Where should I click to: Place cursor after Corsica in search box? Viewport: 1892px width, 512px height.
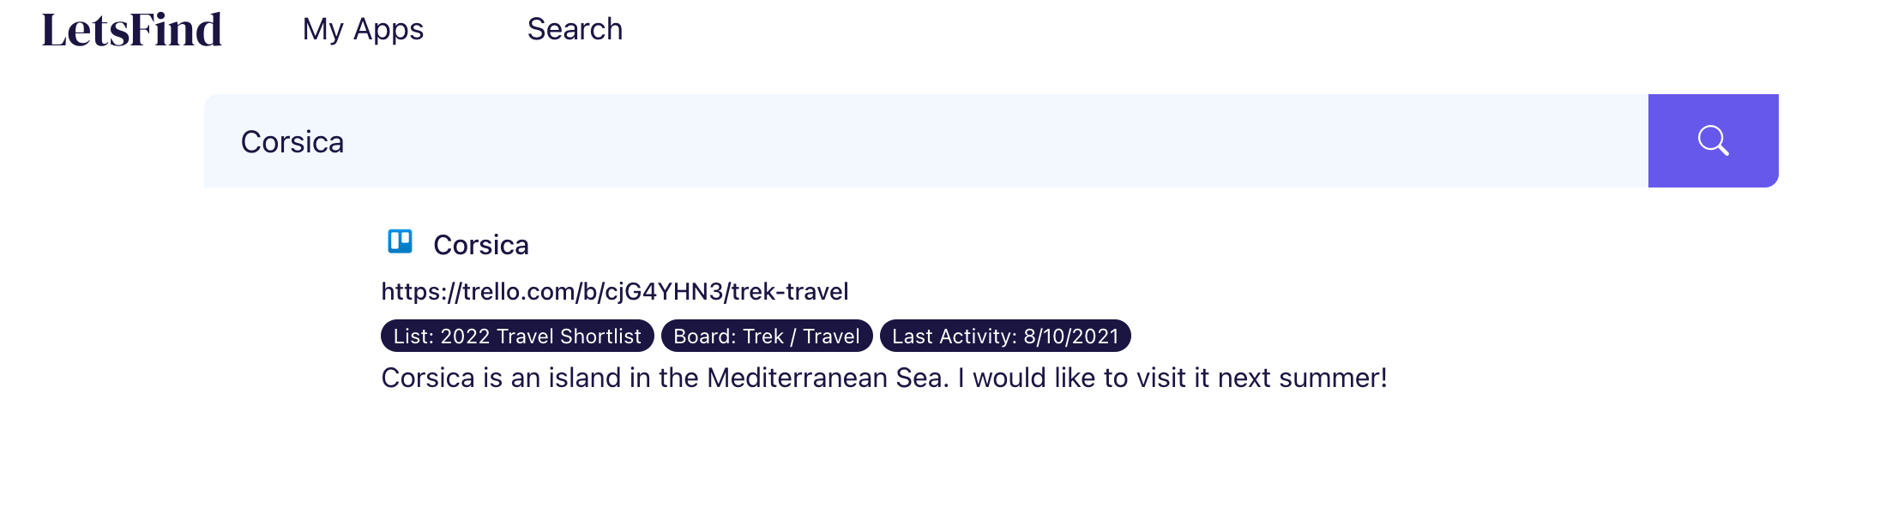(x=346, y=142)
